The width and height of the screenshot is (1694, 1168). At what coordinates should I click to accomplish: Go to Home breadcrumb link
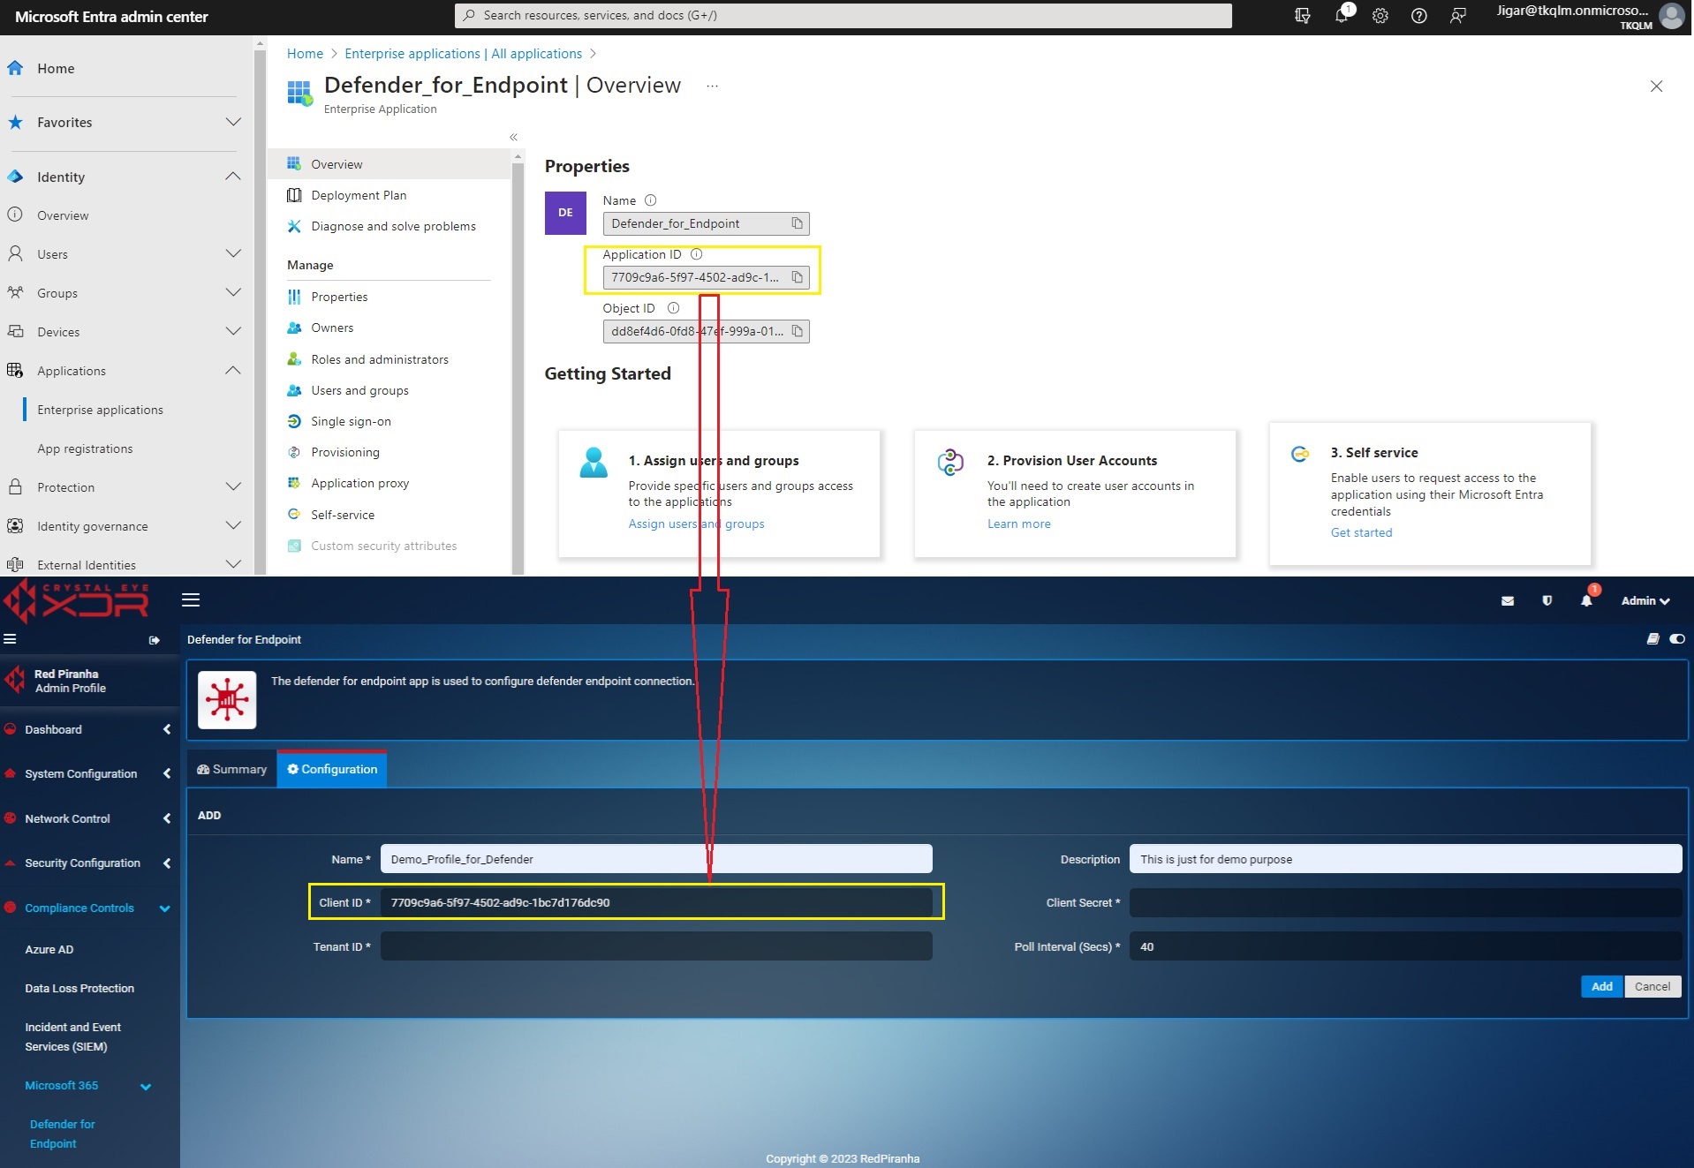point(305,54)
